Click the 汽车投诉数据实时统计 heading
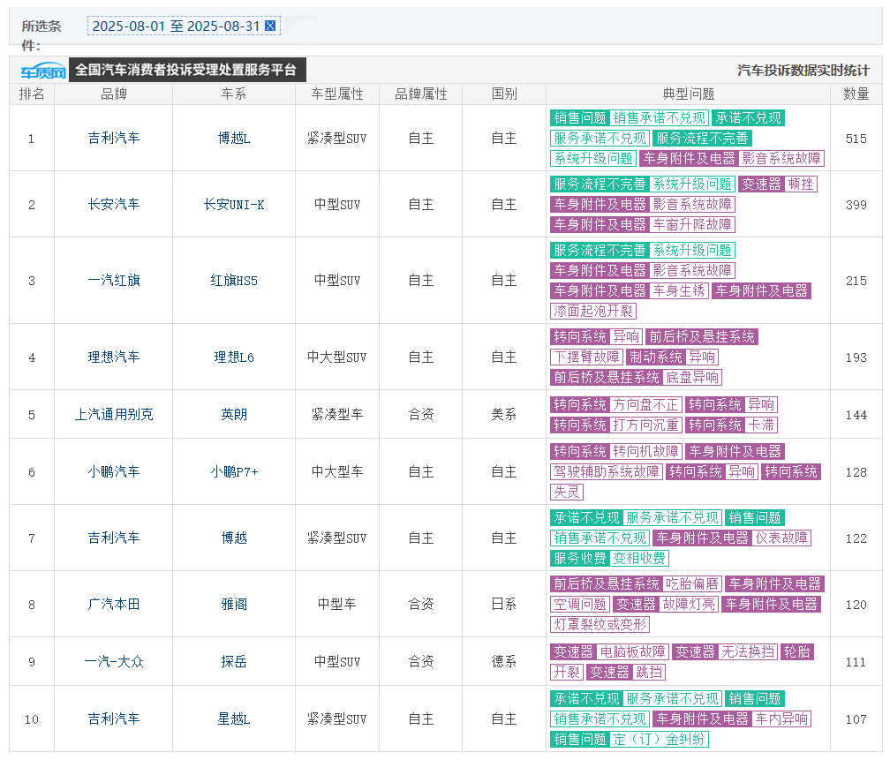The image size is (890, 760). (x=803, y=71)
